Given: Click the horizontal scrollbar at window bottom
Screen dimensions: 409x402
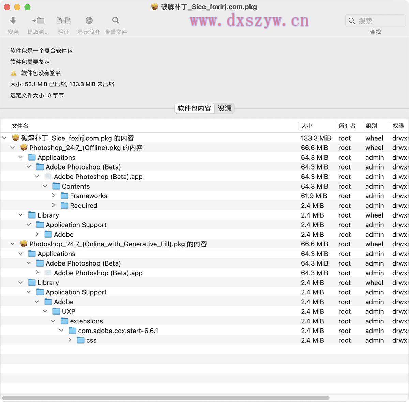Looking at the screenshot, I should tap(166, 398).
